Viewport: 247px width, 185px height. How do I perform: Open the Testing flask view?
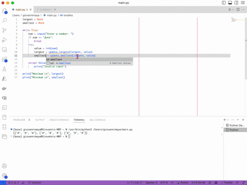[5, 69]
